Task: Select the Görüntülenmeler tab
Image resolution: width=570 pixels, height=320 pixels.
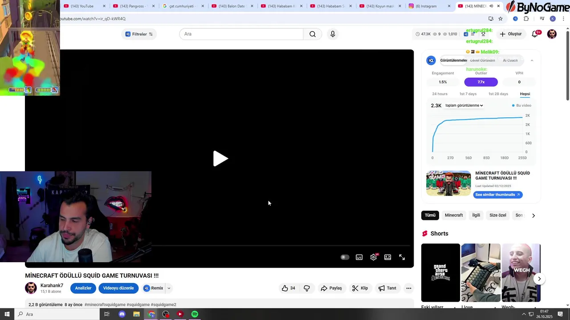Action: click(x=453, y=60)
